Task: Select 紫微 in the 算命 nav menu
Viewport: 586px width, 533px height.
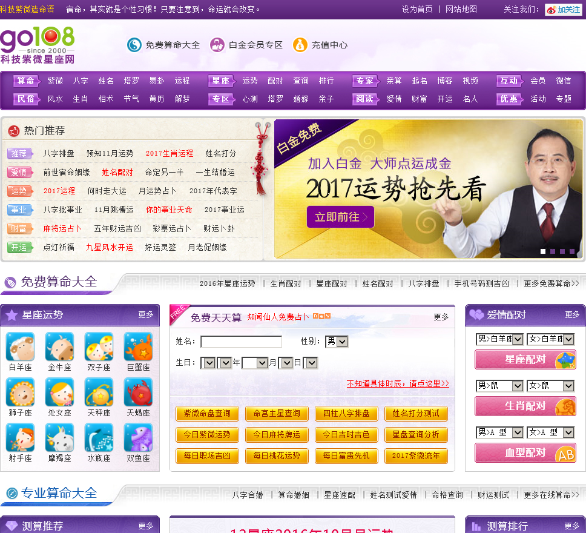Action: (55, 81)
